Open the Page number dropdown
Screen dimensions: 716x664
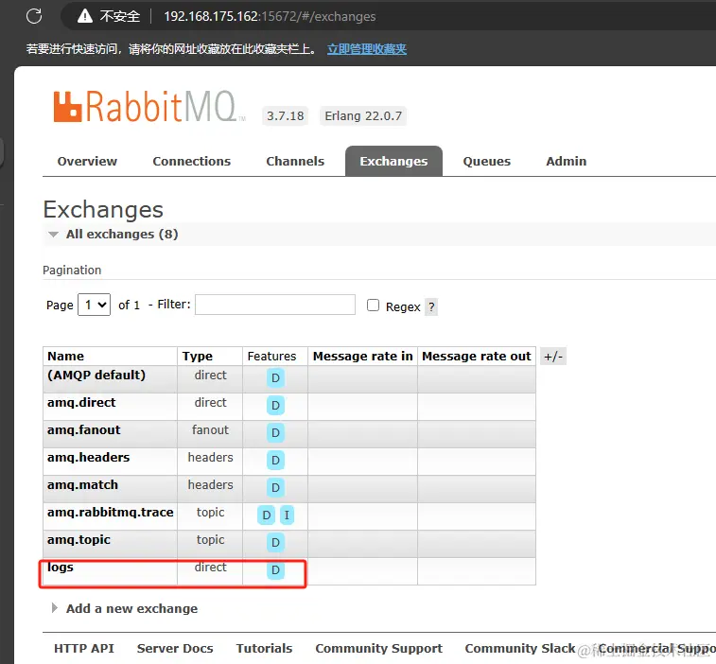(94, 305)
